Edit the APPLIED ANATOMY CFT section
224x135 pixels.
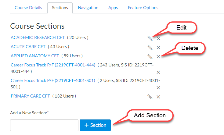click(150, 57)
